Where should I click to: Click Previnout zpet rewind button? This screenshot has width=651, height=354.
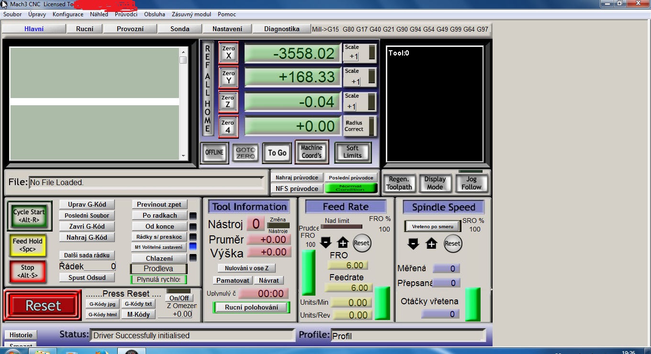[159, 204]
